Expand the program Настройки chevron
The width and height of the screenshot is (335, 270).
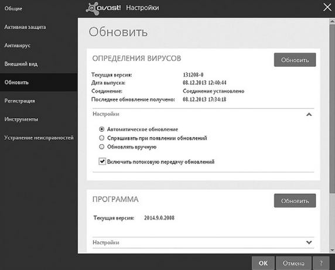click(309, 242)
